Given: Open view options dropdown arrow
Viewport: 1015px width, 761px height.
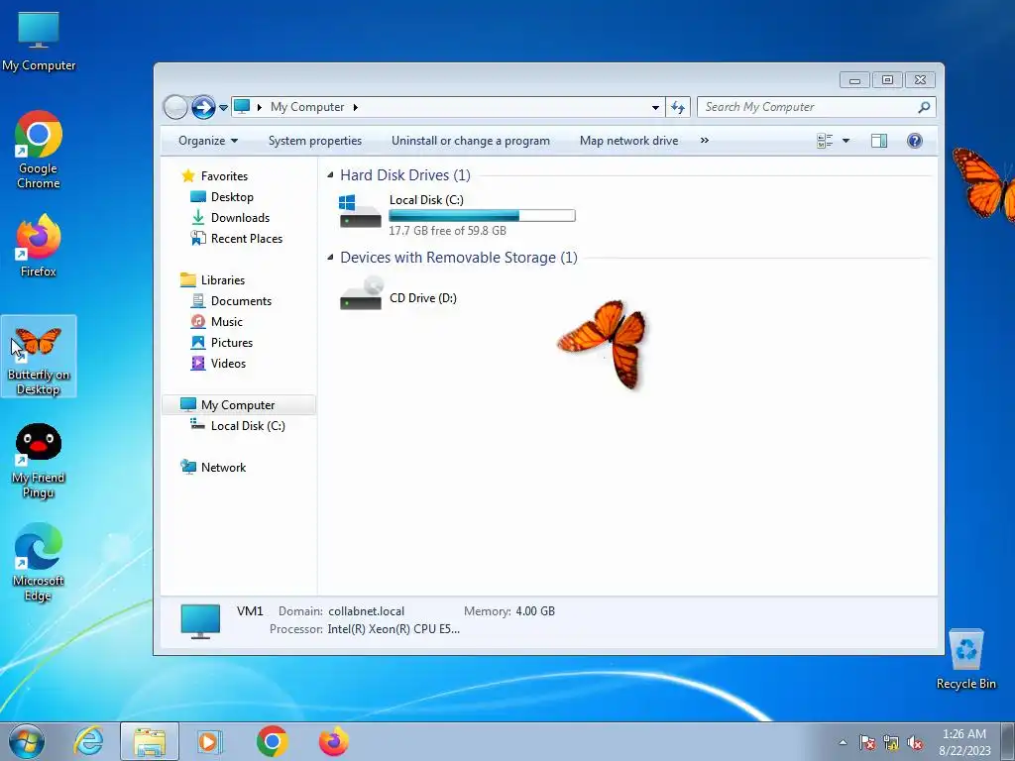Looking at the screenshot, I should (846, 141).
